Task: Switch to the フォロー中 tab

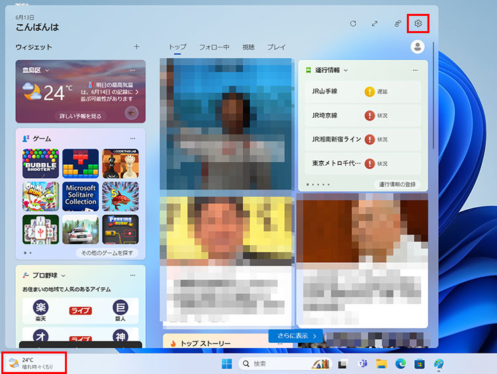Action: [214, 47]
